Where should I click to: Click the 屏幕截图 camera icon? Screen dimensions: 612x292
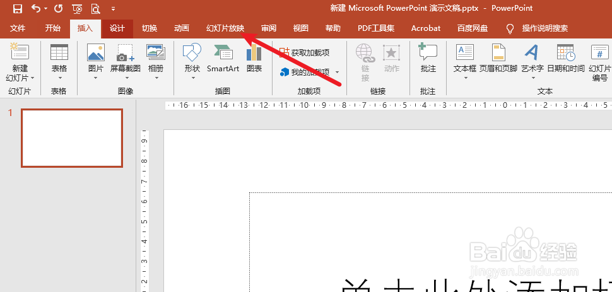click(x=126, y=53)
